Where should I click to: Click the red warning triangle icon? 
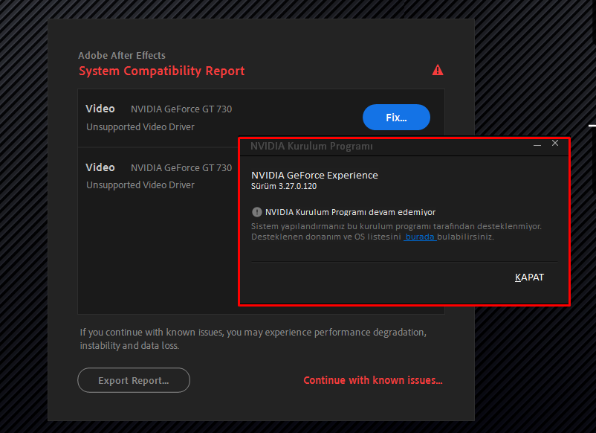pyautogui.click(x=438, y=70)
